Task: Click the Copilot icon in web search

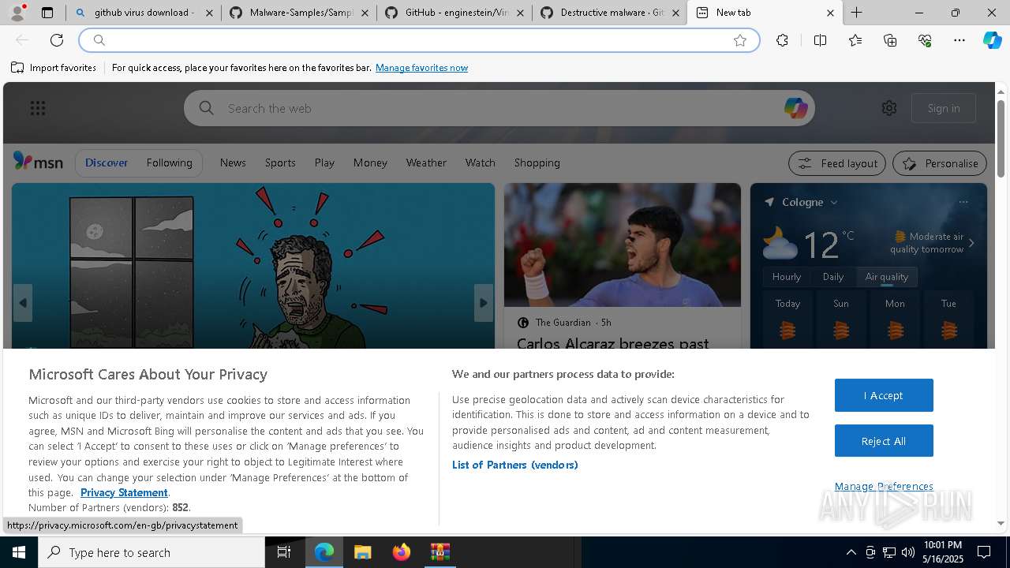Action: coord(795,108)
